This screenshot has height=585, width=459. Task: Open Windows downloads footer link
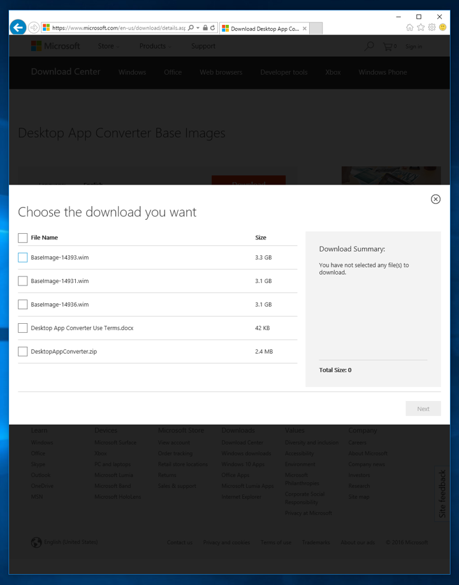246,453
